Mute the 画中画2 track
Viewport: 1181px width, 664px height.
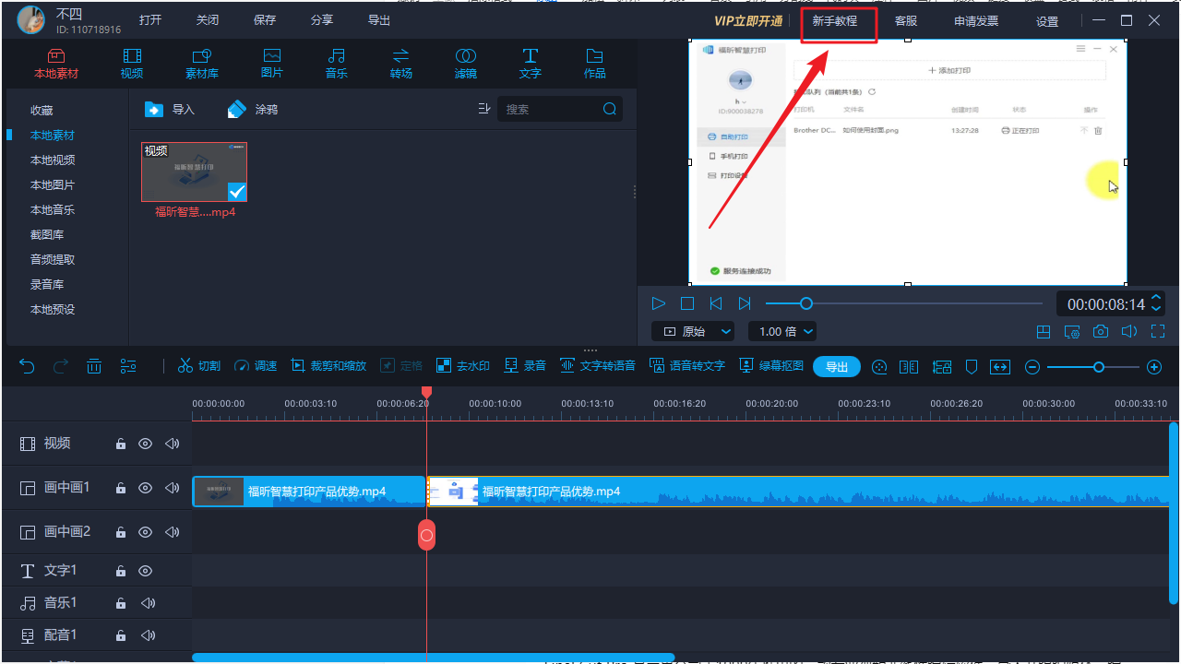tap(172, 532)
